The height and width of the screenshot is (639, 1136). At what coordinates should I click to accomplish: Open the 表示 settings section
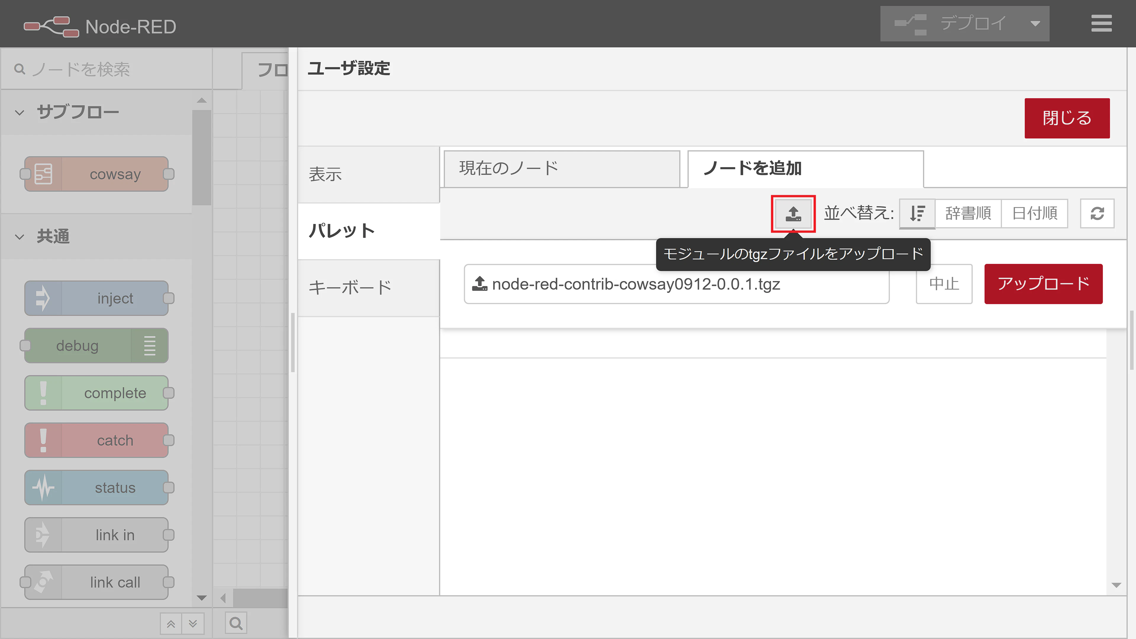(x=369, y=174)
